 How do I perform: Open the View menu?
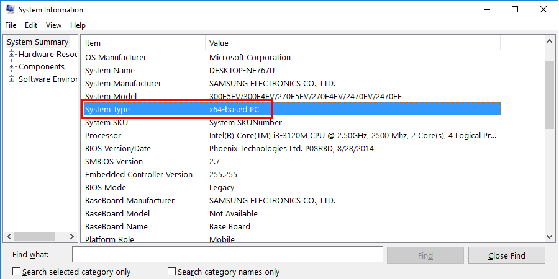(54, 25)
